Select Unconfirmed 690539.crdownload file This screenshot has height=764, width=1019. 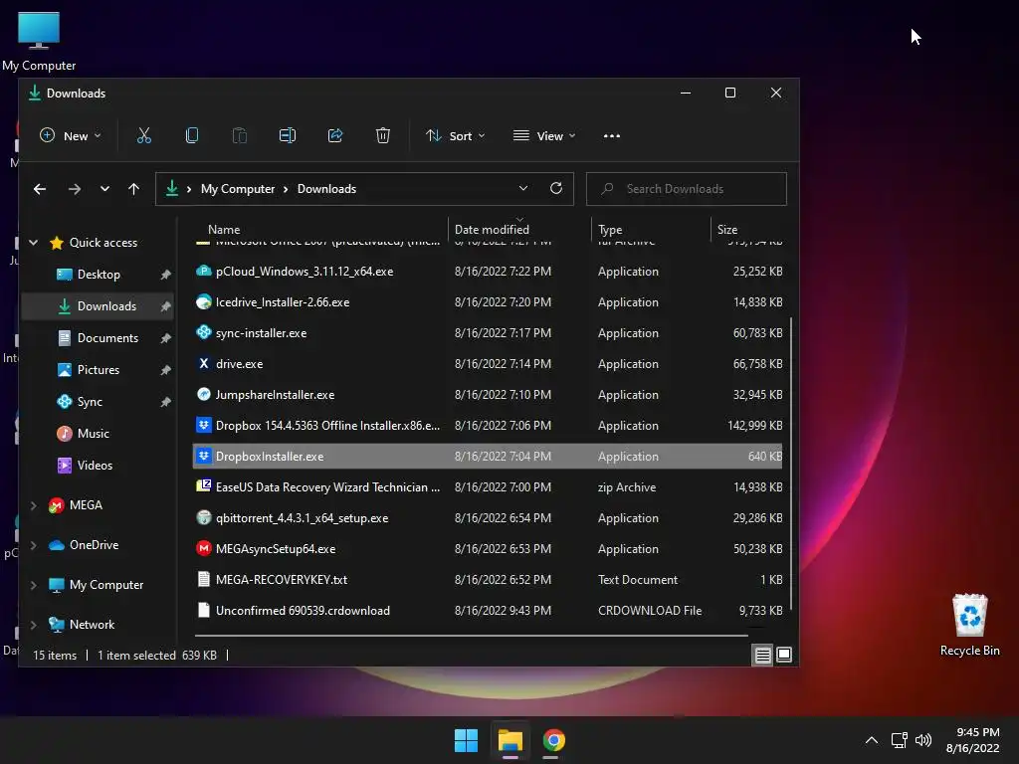[489, 611]
